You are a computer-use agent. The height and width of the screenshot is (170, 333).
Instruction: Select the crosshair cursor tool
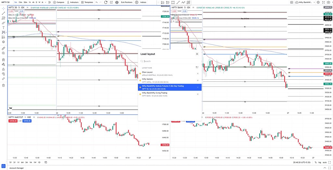click(3, 9)
